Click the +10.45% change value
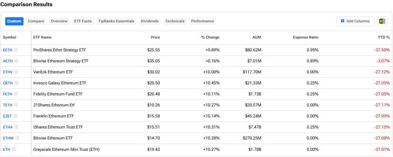393x157 pixels. point(212,83)
